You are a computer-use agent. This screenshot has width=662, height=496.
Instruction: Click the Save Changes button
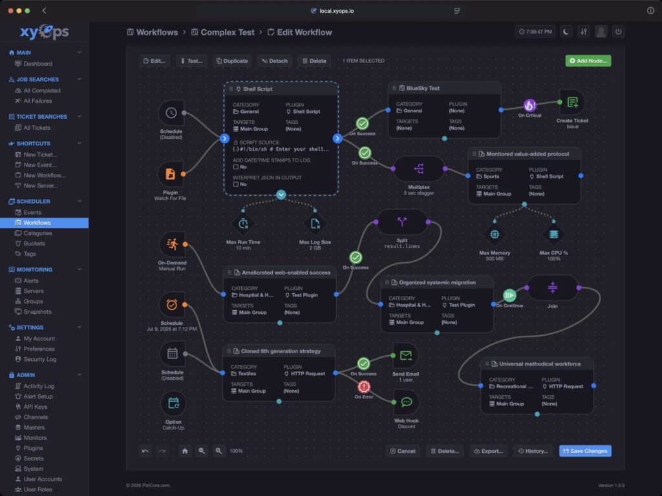(x=584, y=451)
